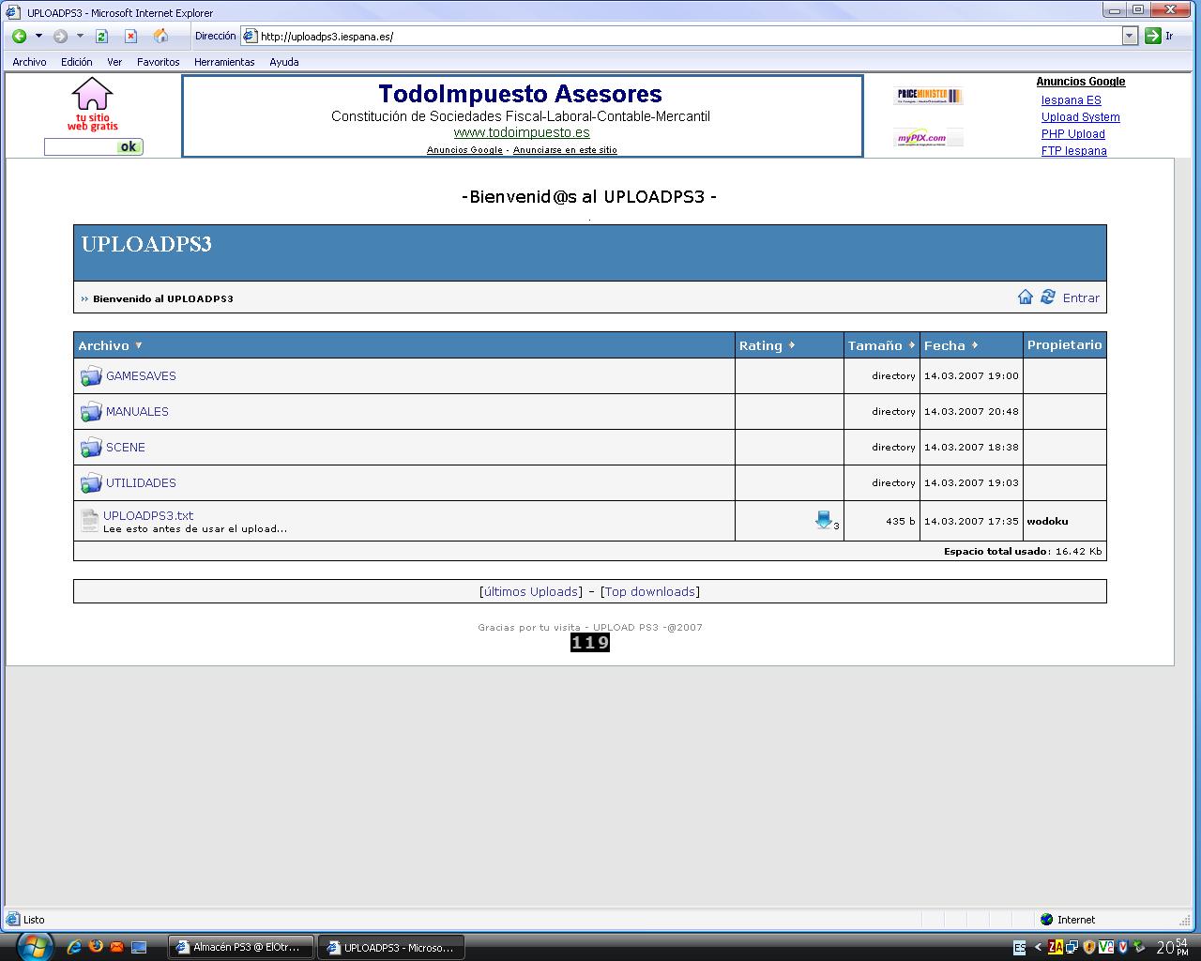Sort the file list by Rating column
This screenshot has width=1201, height=961.
tap(767, 345)
